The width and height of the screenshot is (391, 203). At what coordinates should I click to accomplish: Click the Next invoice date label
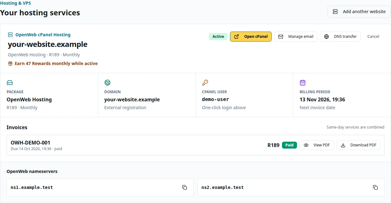coord(317,108)
